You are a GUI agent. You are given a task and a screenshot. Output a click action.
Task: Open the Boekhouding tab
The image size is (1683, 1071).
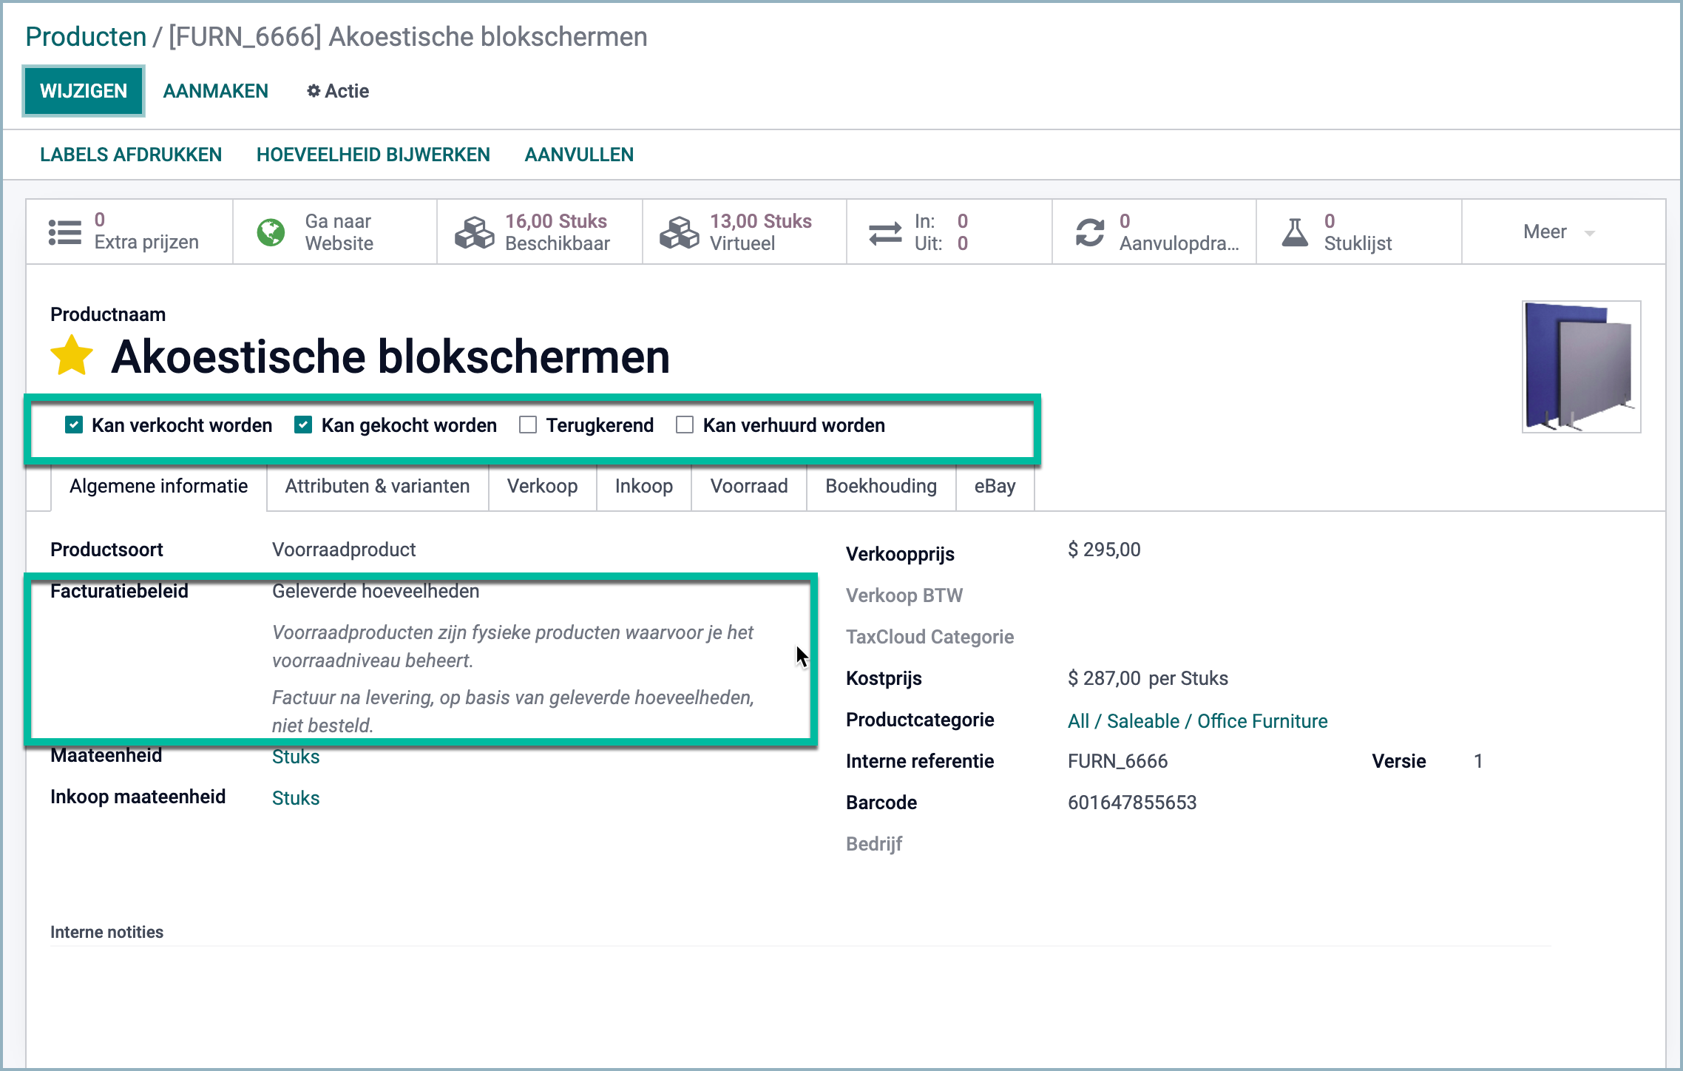click(x=880, y=487)
